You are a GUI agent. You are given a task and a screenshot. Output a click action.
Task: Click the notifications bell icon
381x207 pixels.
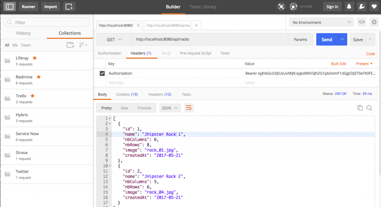pyautogui.click(x=349, y=7)
